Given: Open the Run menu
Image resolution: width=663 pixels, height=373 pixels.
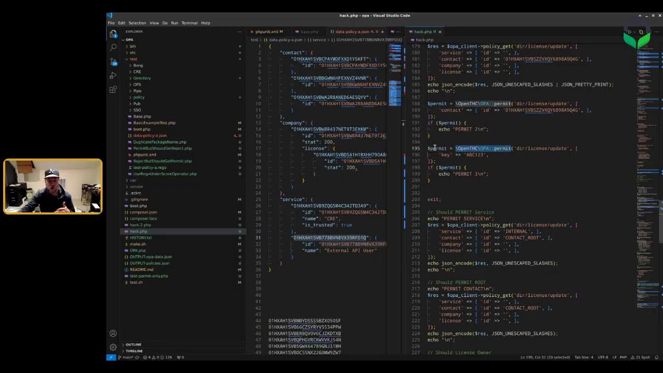Looking at the screenshot, I should point(175,23).
